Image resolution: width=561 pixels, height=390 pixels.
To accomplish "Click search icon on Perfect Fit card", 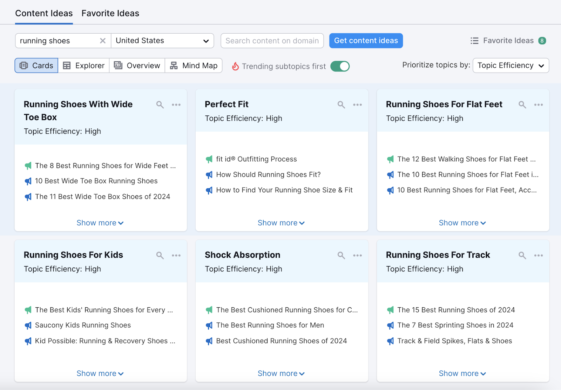I will click(x=341, y=105).
